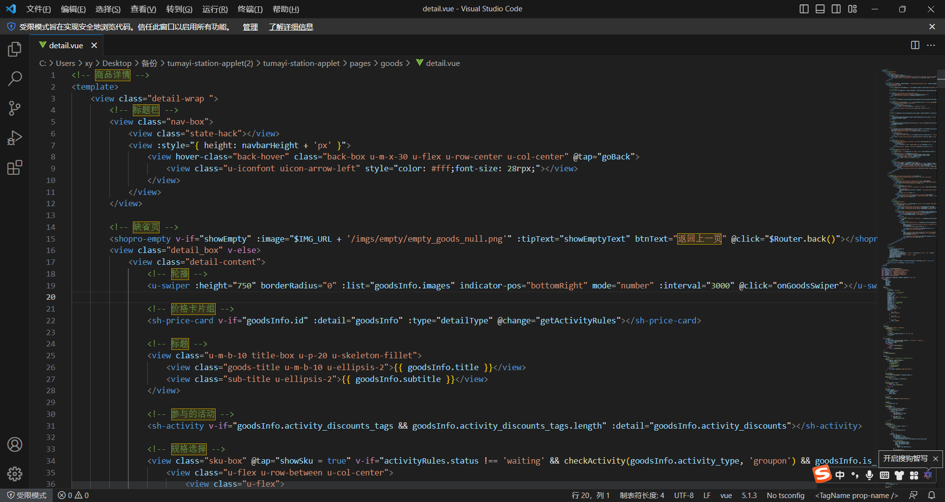Click 5.1.3 TypeScript version
This screenshot has height=502, width=945.
(749, 495)
